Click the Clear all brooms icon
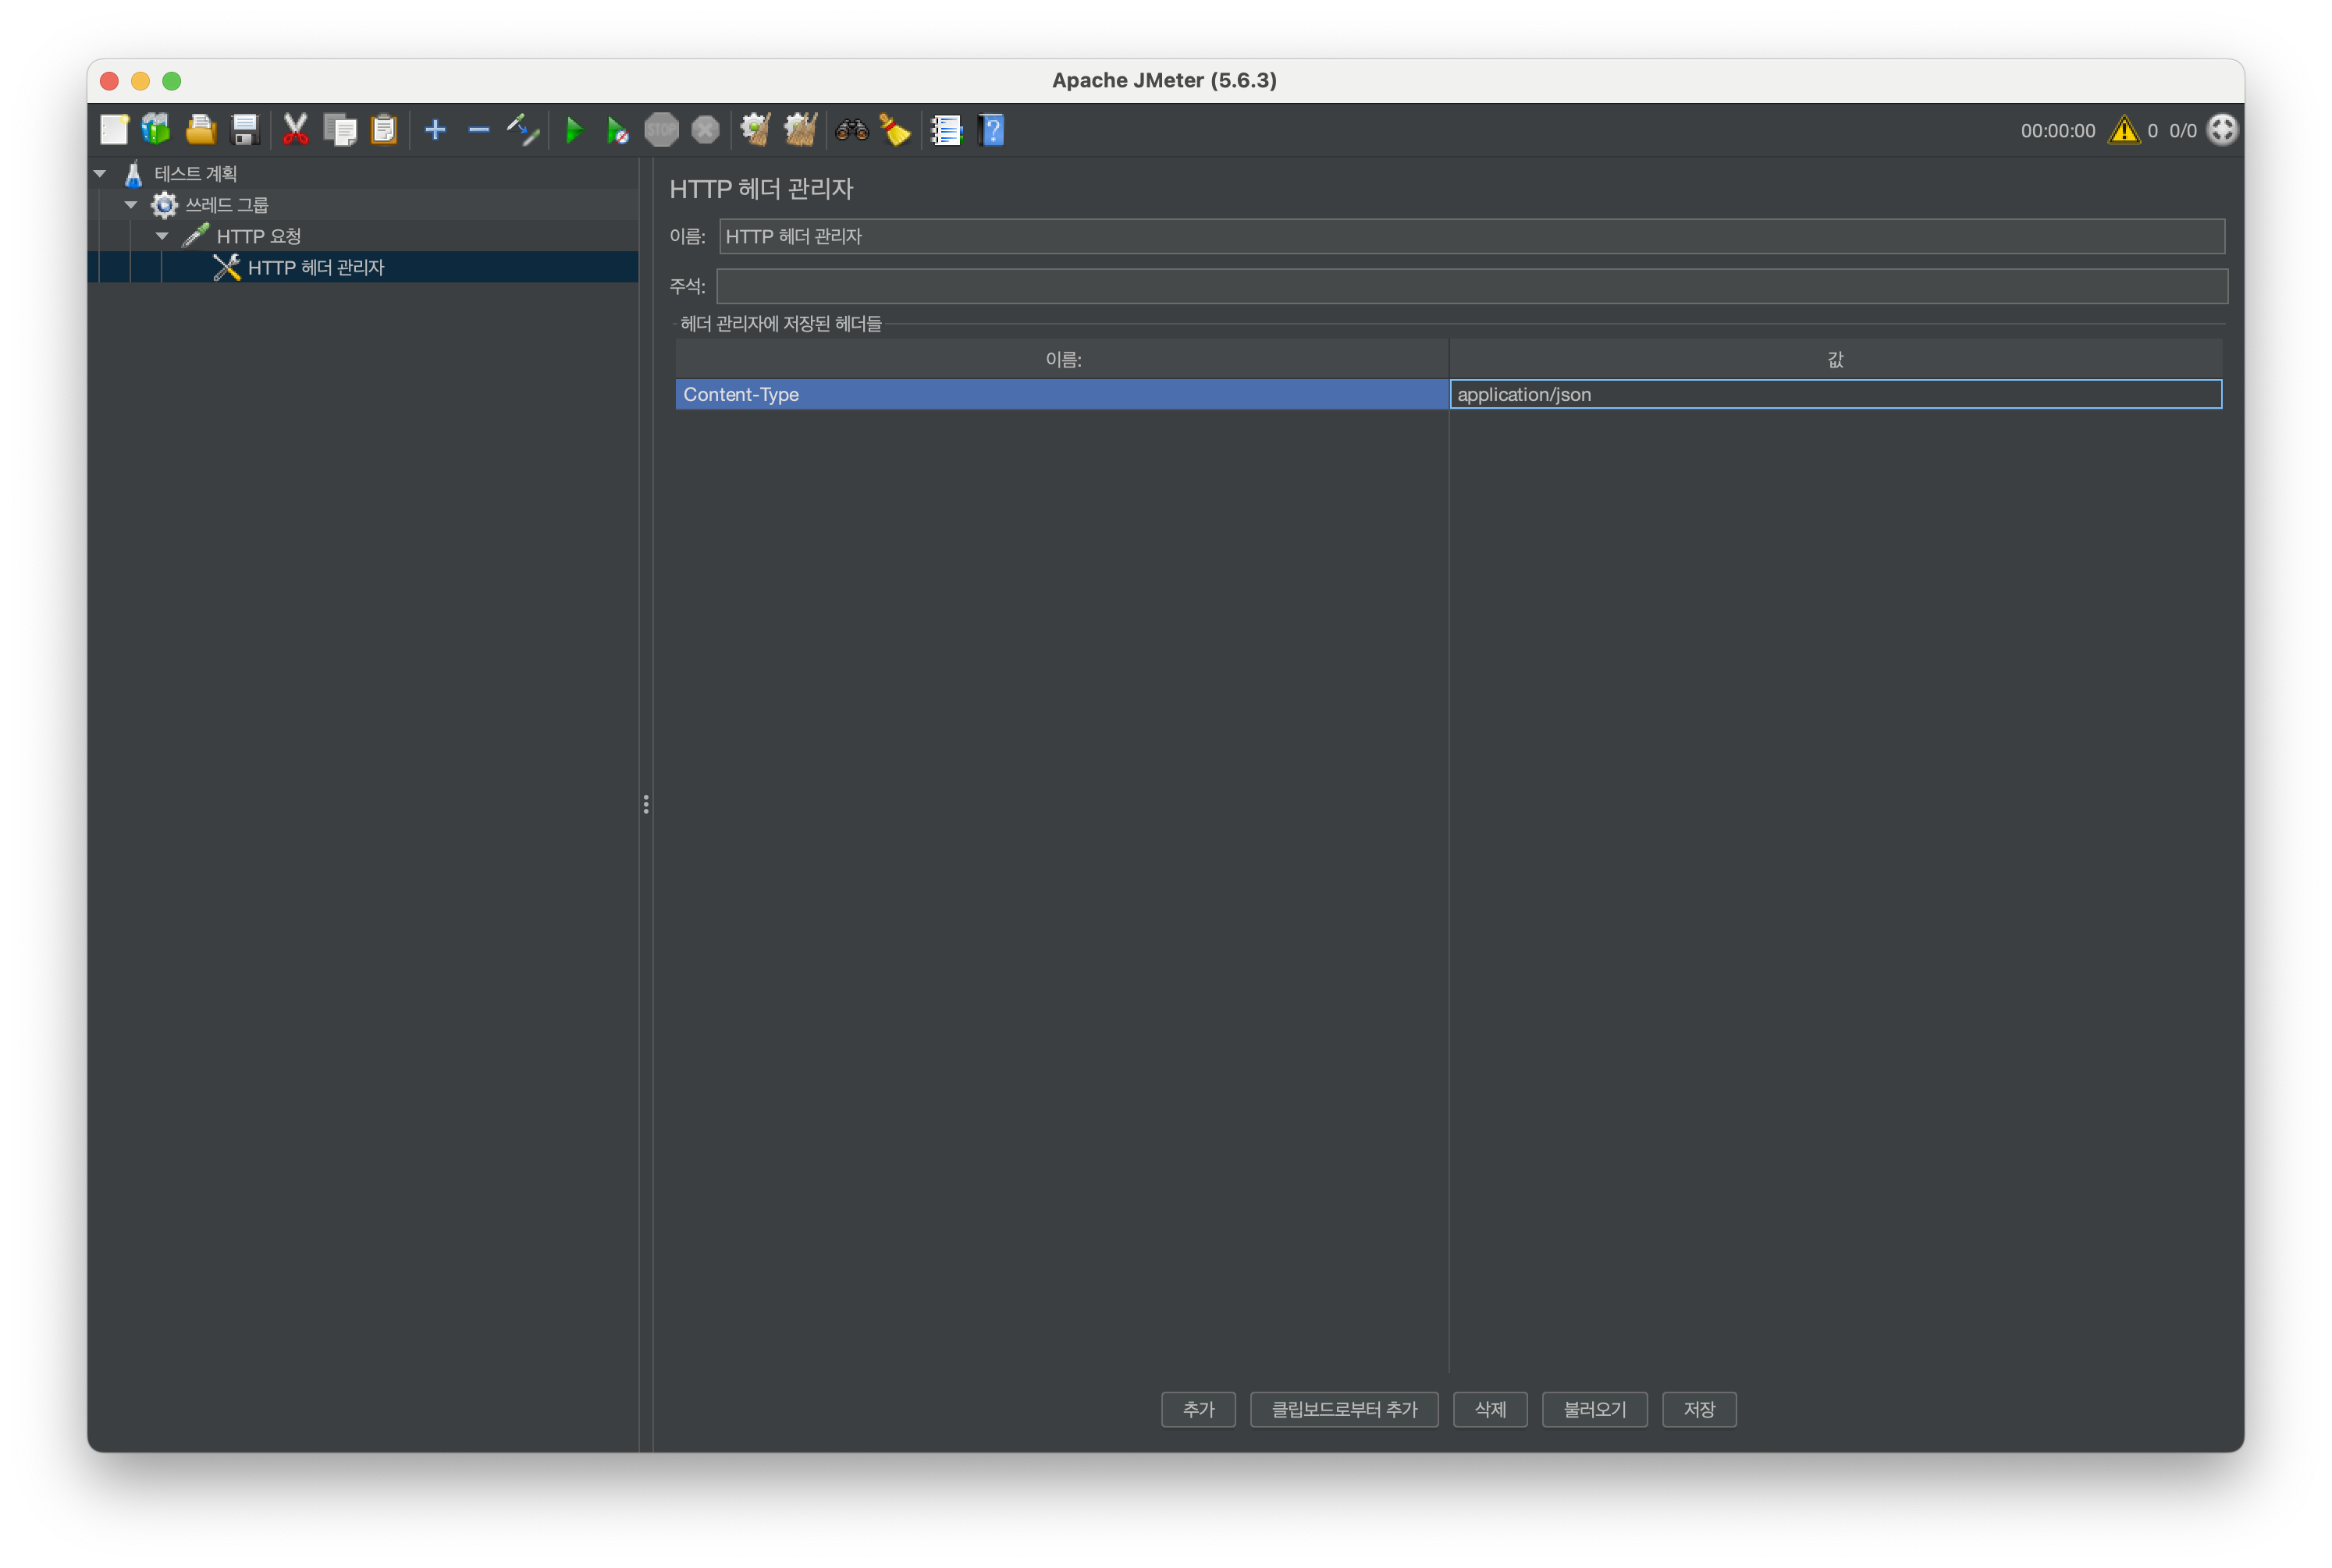2332x1568 pixels. (800, 130)
